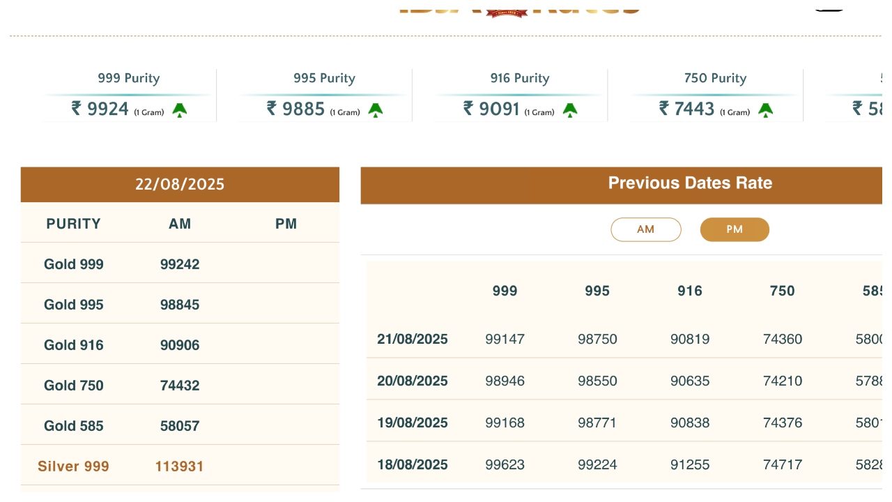Select the 21/08/2025 date row

pyautogui.click(x=413, y=340)
